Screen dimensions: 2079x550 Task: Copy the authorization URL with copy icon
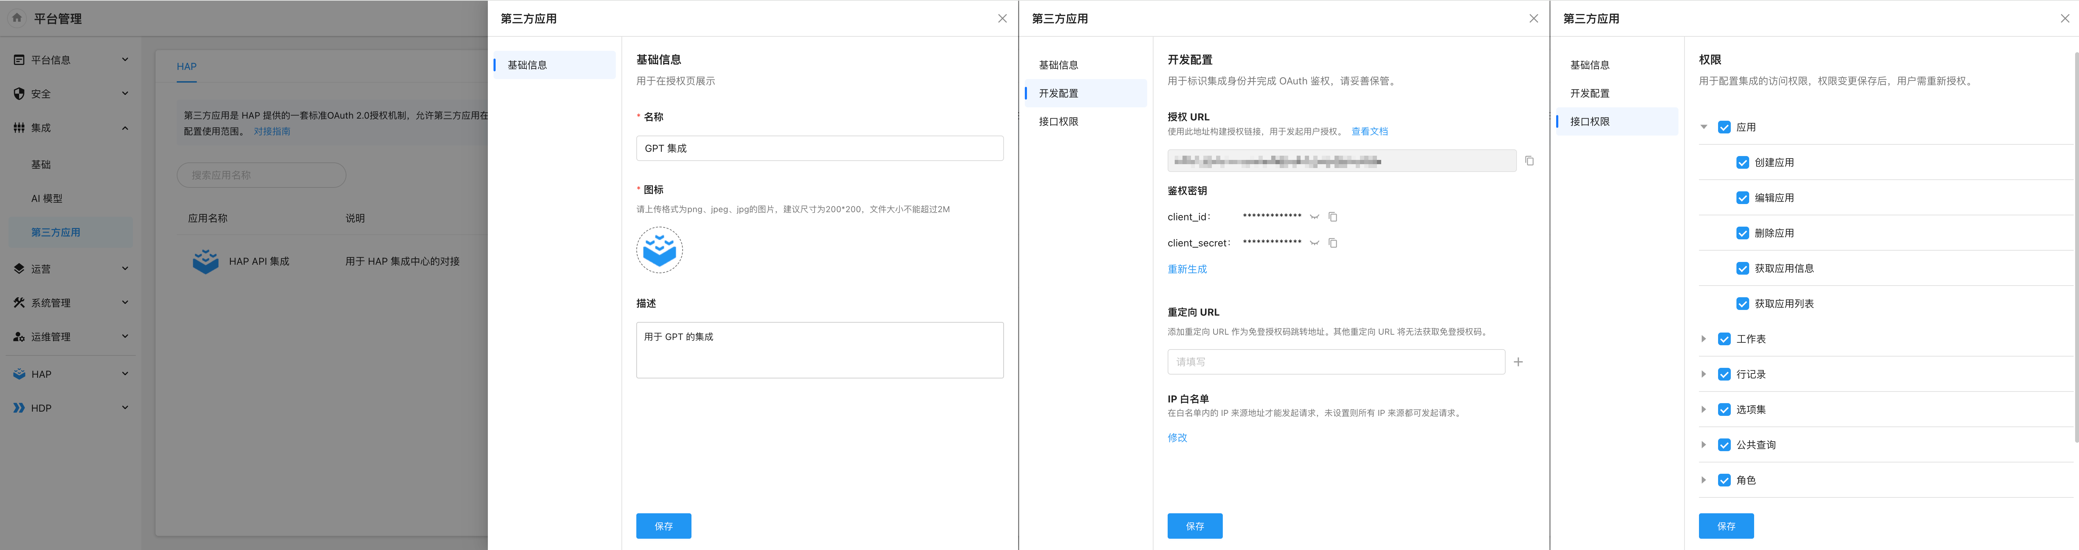[x=1529, y=161]
